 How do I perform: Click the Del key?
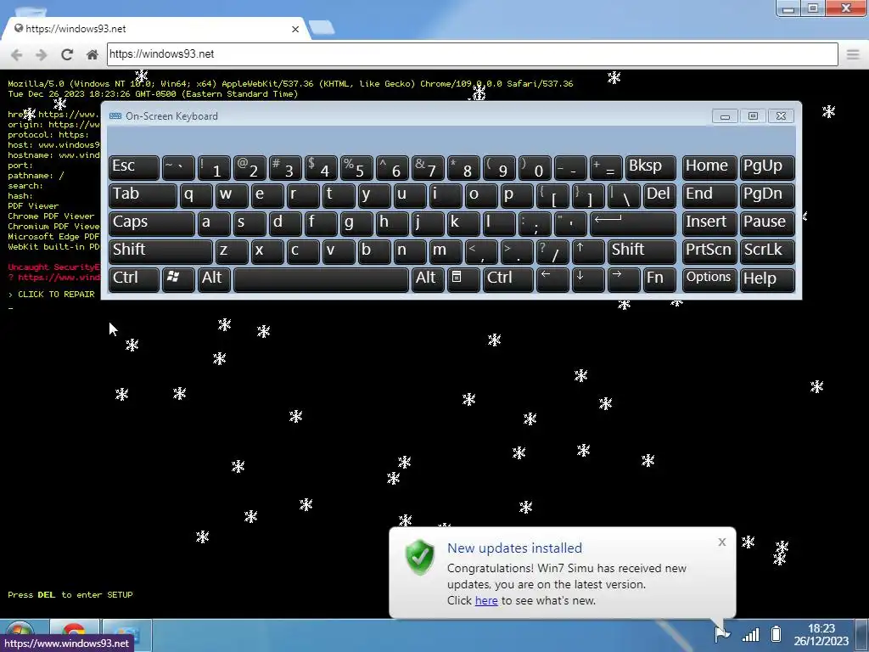click(x=659, y=195)
